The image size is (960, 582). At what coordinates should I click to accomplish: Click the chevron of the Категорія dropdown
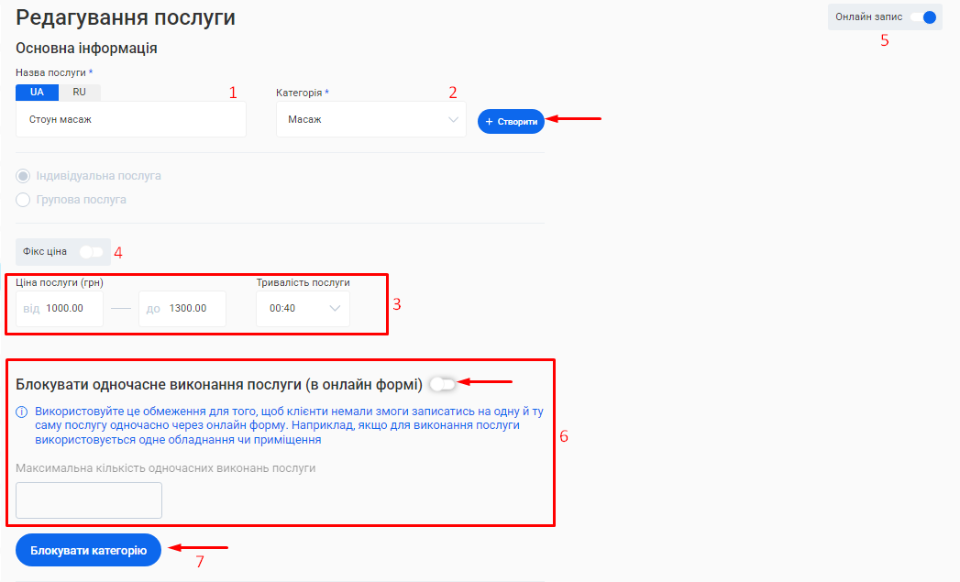(453, 120)
